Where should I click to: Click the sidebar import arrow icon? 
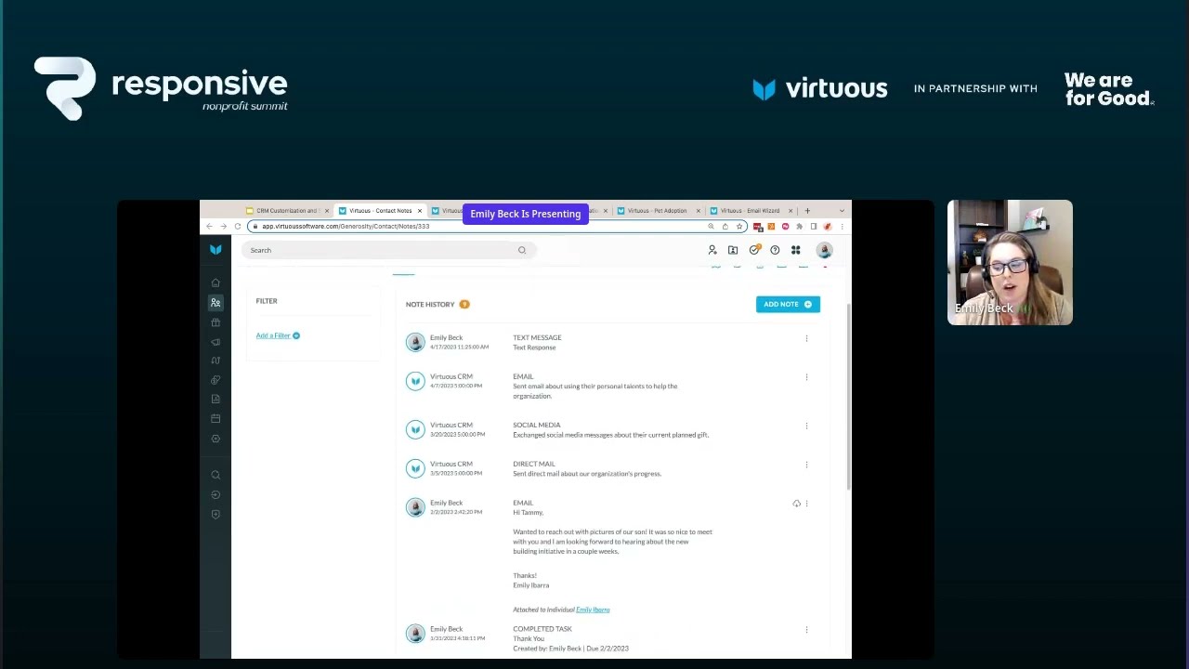tap(216, 494)
